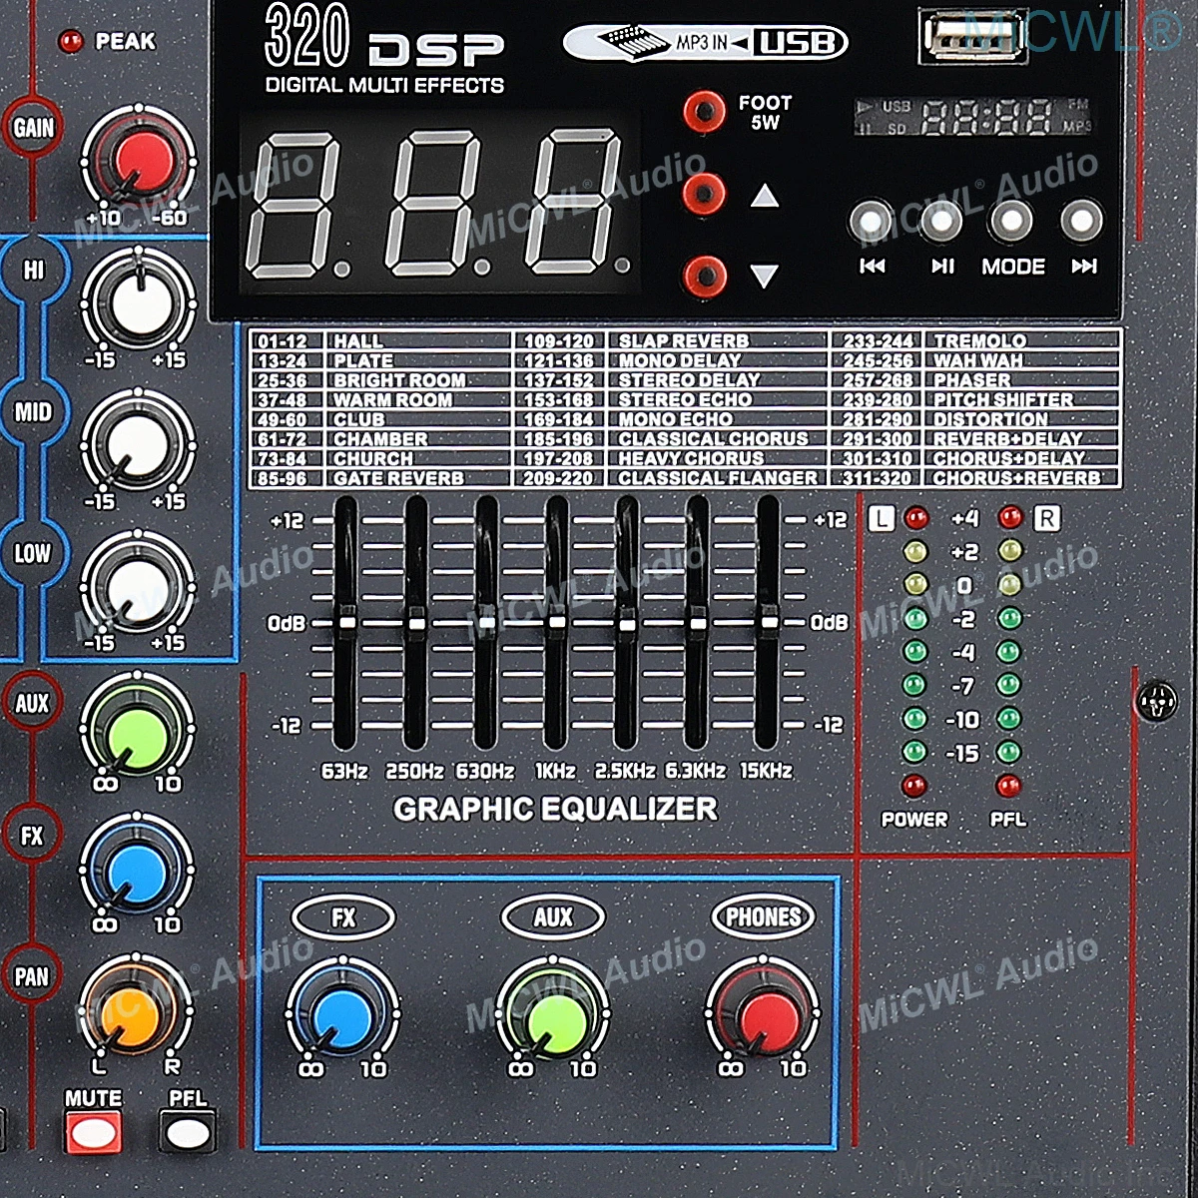Click the WAH WAH preset entry

[977, 360]
